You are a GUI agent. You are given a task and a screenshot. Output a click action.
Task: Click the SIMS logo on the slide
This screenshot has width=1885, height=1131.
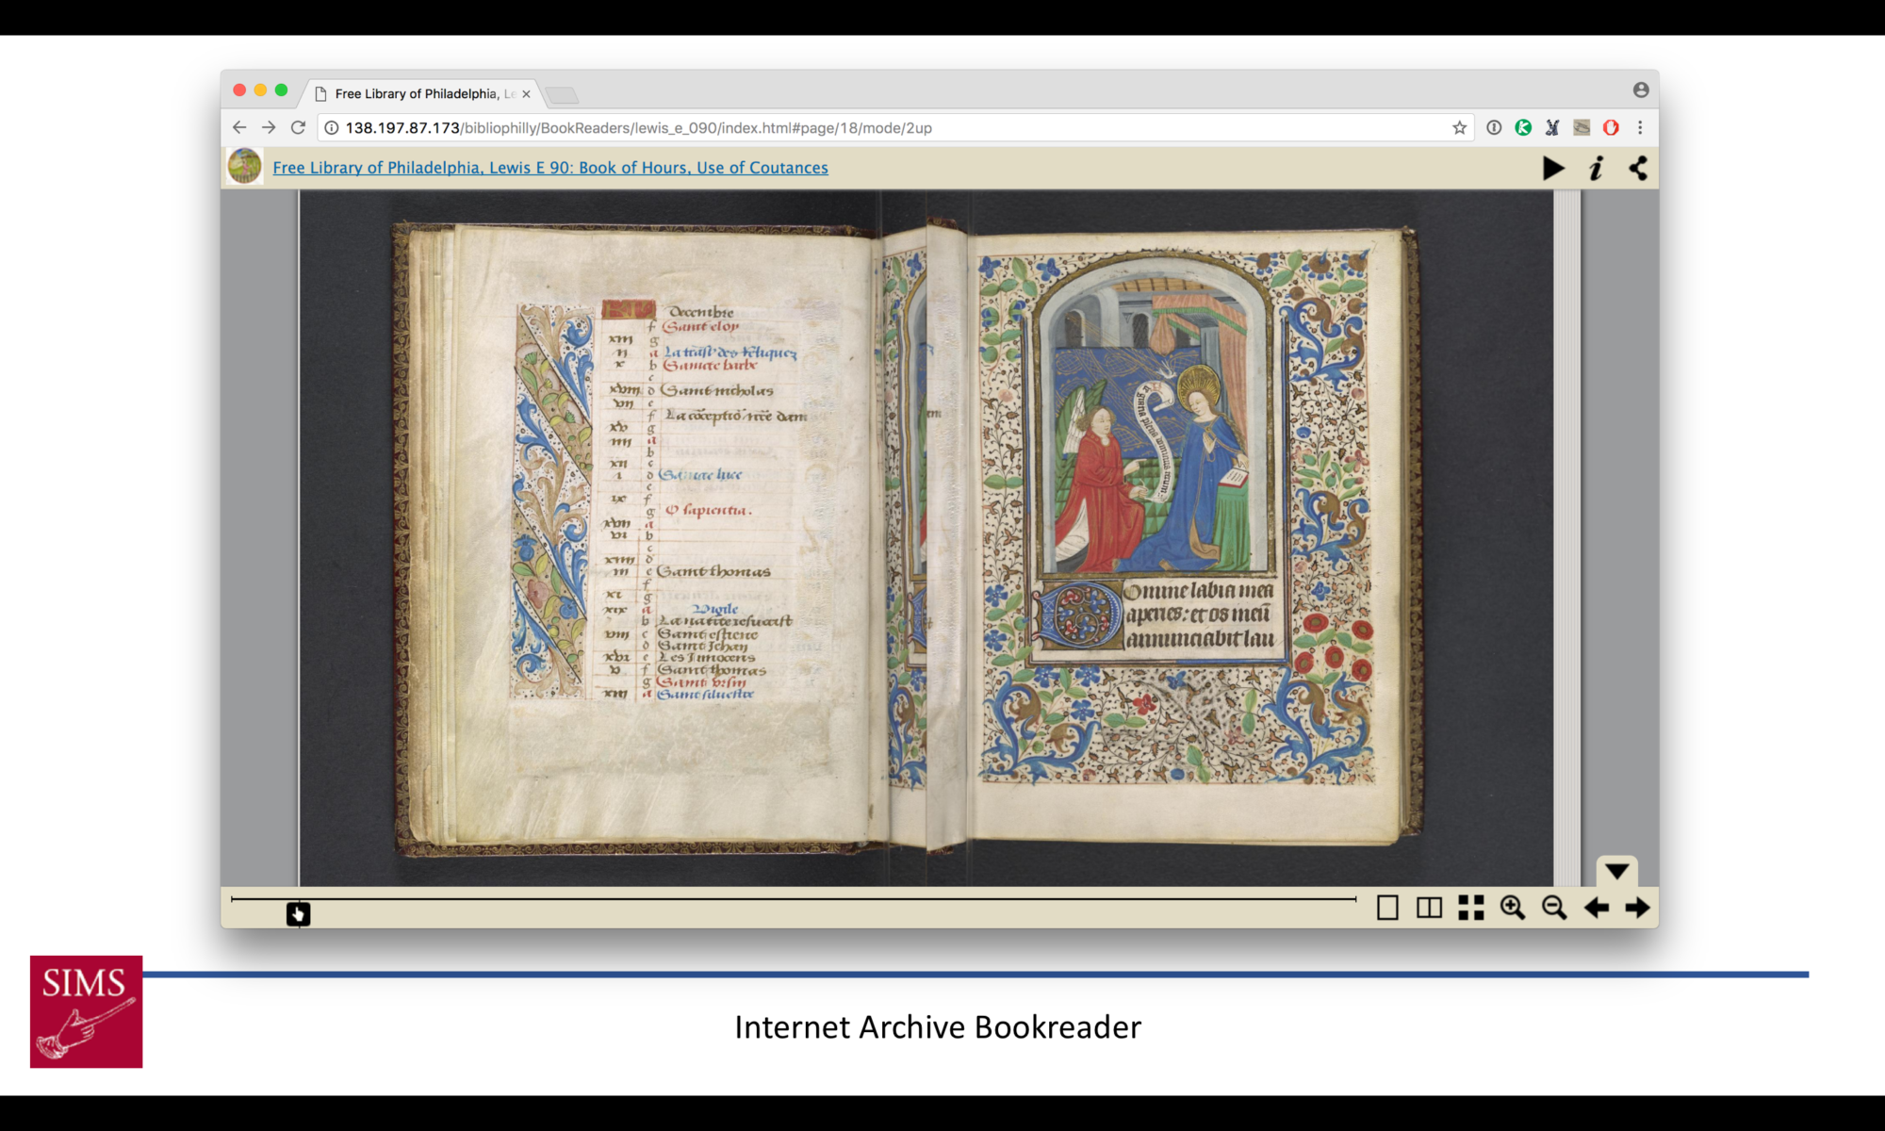pyautogui.click(x=86, y=1011)
